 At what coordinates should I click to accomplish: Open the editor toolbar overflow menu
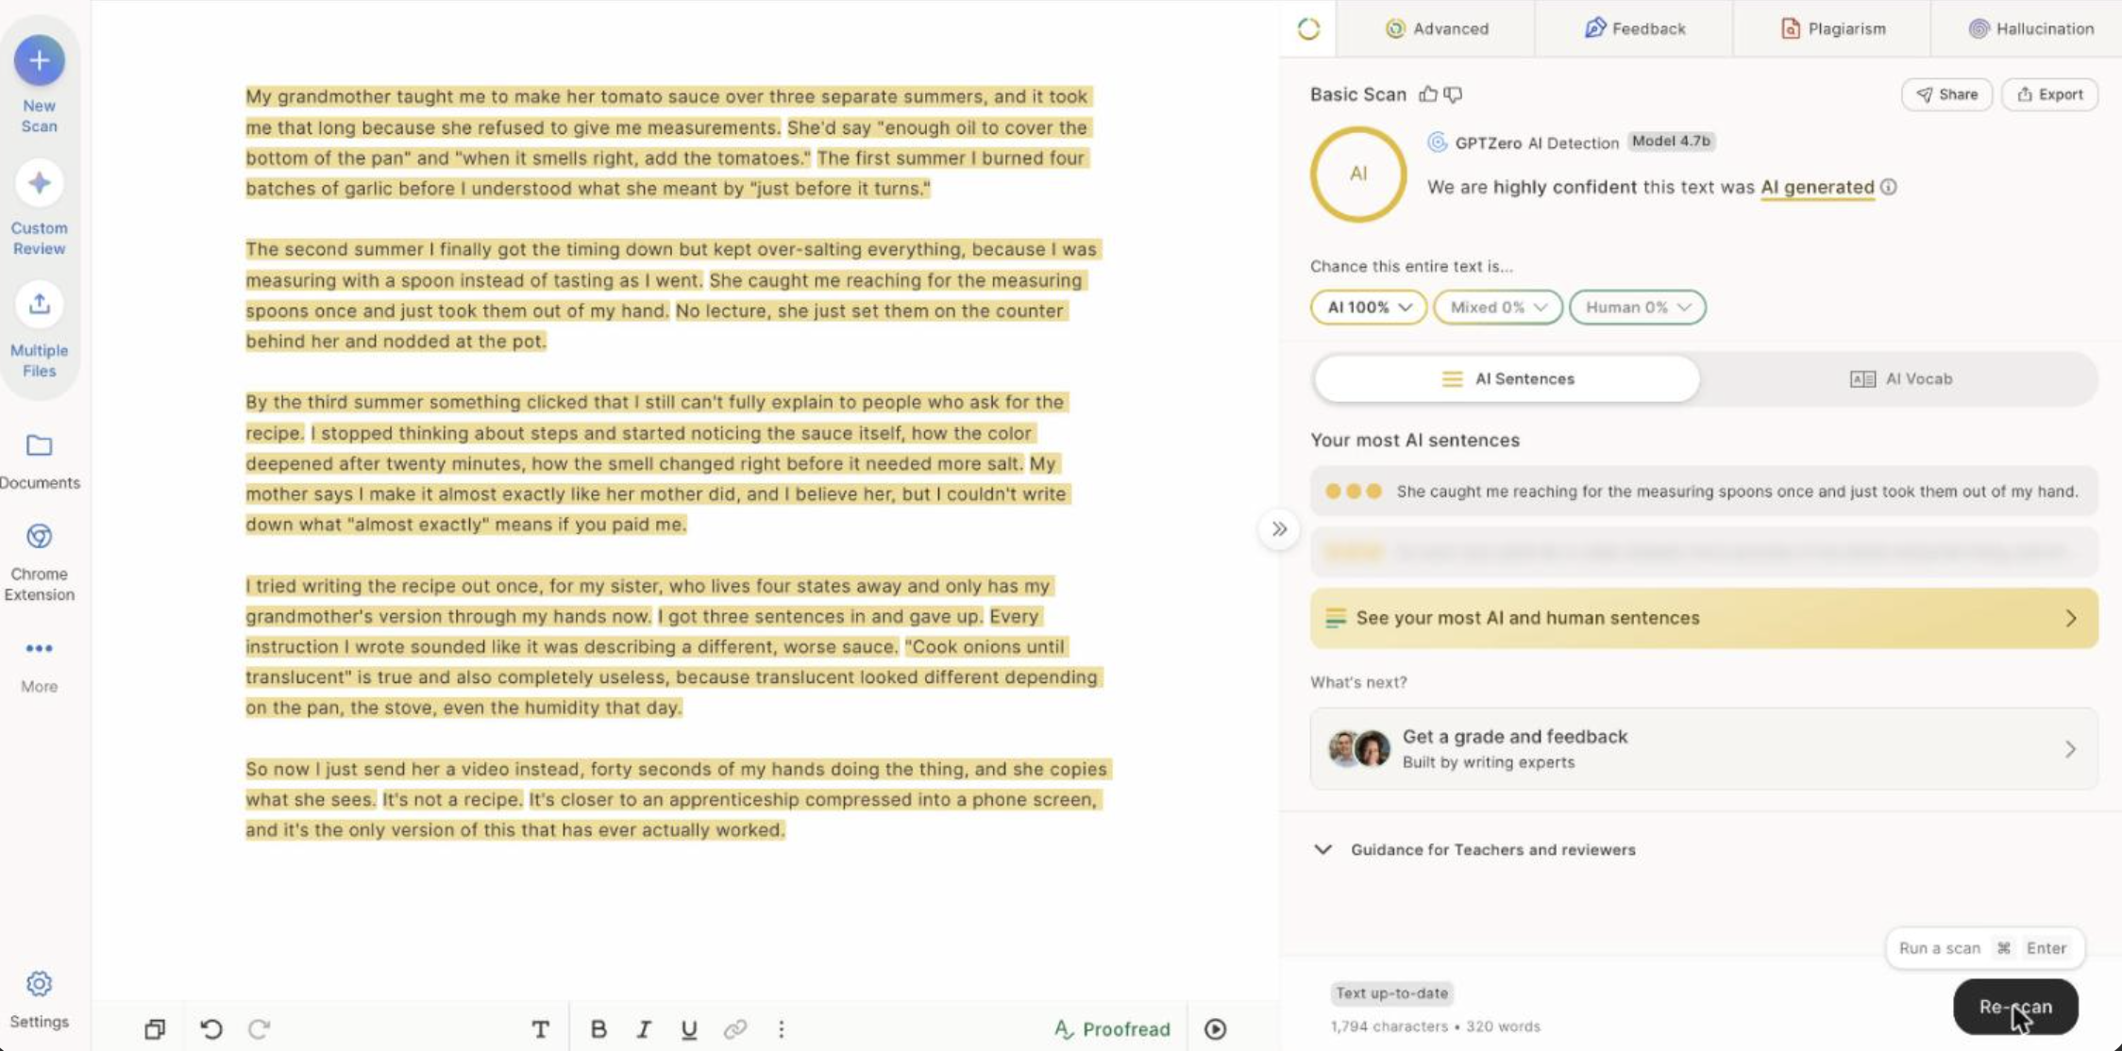point(781,1029)
